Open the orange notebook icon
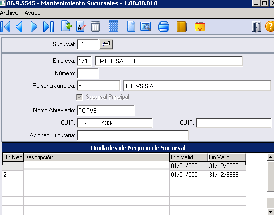274x215 pixels. (182, 27)
